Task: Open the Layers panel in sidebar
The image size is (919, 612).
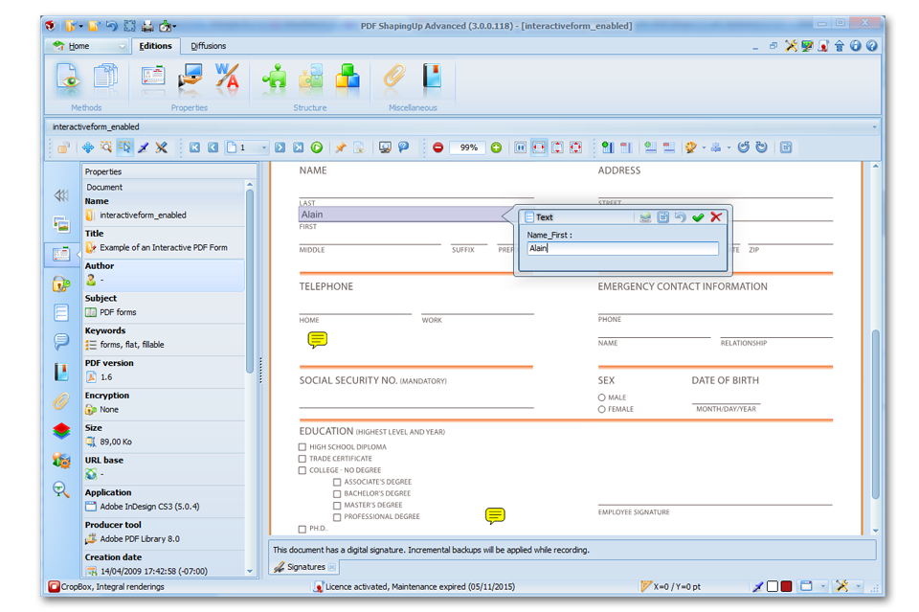Action: [x=61, y=430]
